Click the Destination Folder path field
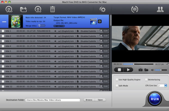169x111 pixels. coord(53,100)
